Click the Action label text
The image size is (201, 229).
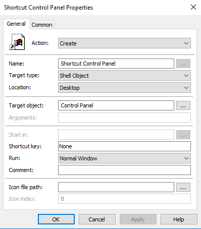40,43
